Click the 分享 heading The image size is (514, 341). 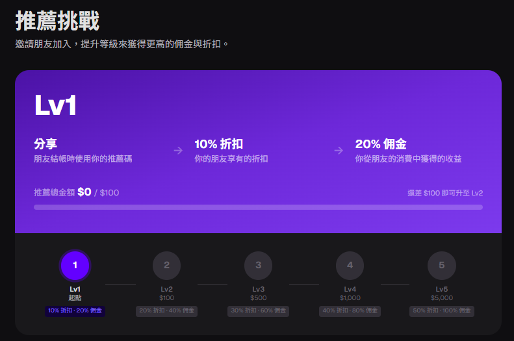pos(45,144)
